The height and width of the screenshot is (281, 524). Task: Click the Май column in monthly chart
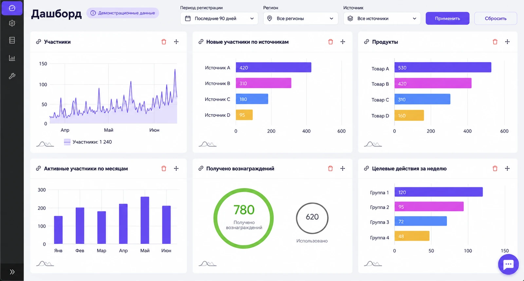click(145, 220)
